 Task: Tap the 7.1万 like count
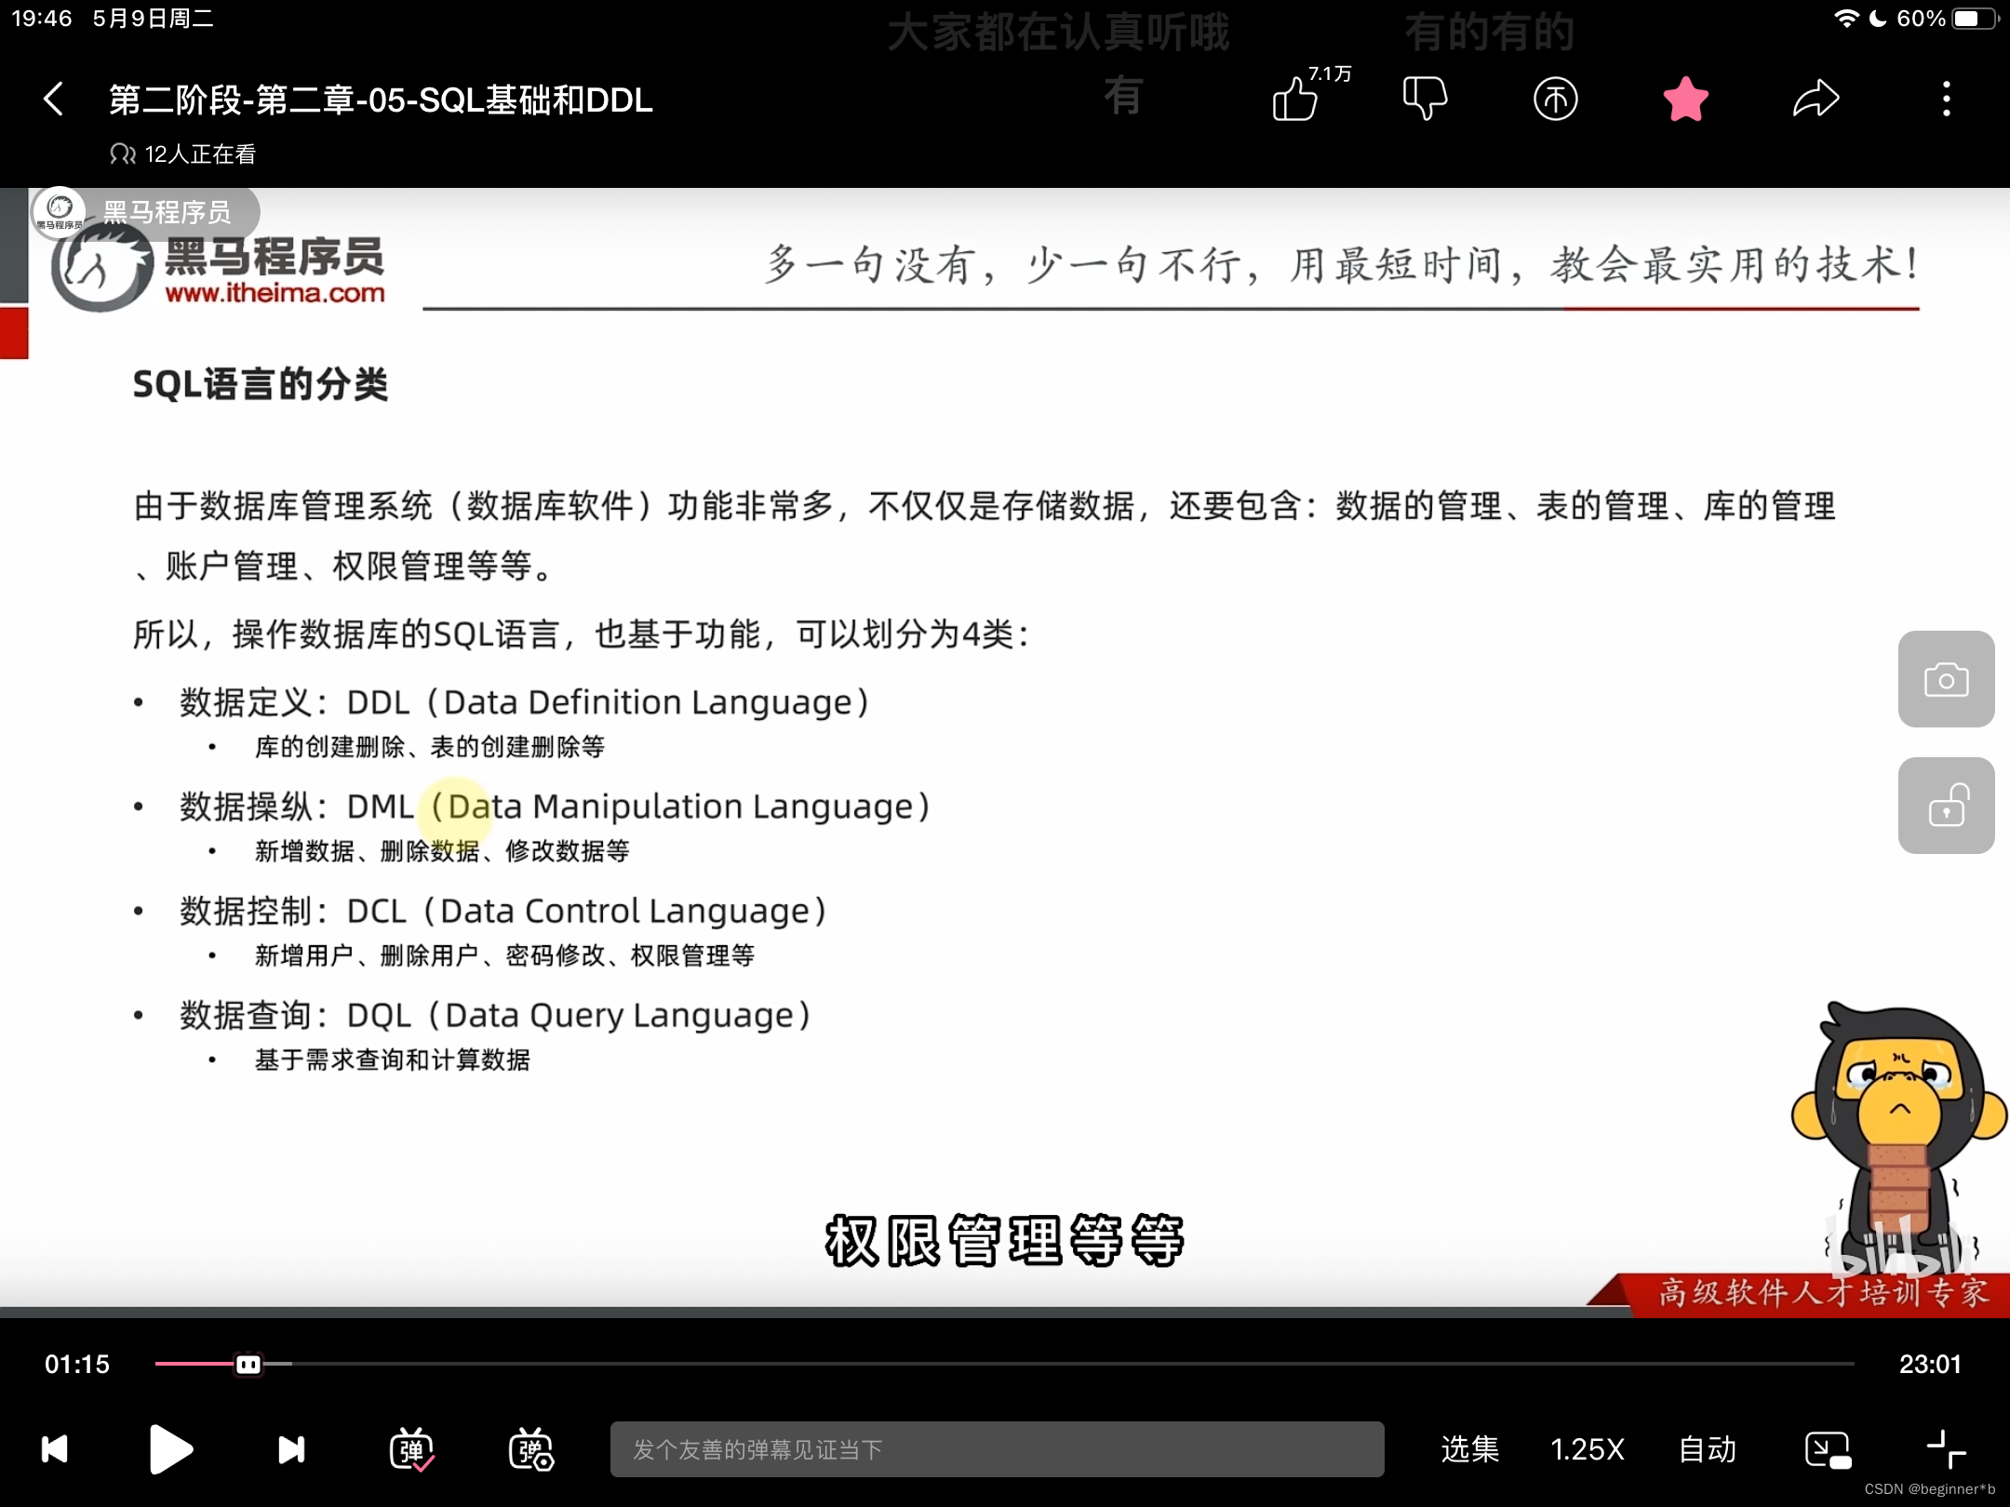(x=1330, y=73)
